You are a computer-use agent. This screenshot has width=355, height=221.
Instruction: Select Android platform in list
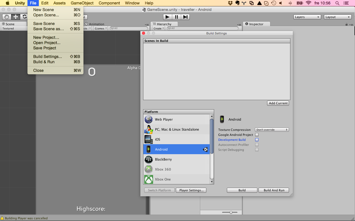pos(177,149)
